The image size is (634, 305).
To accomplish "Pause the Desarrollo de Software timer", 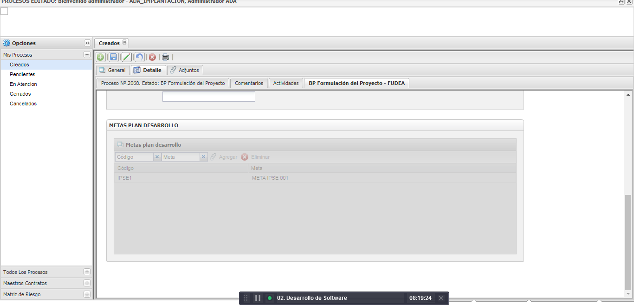I will 258,298.
